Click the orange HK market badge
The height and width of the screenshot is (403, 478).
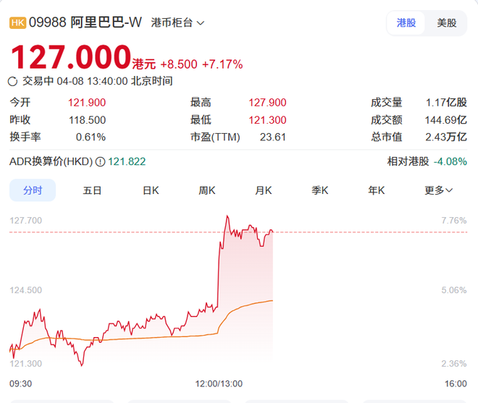pos(17,22)
